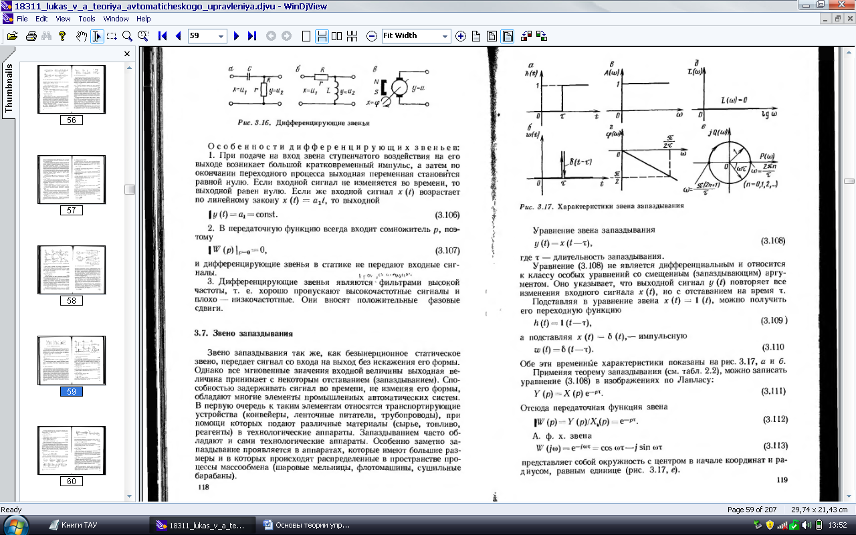856x535 pixels.
Task: Go to previous page
Action: 178,36
